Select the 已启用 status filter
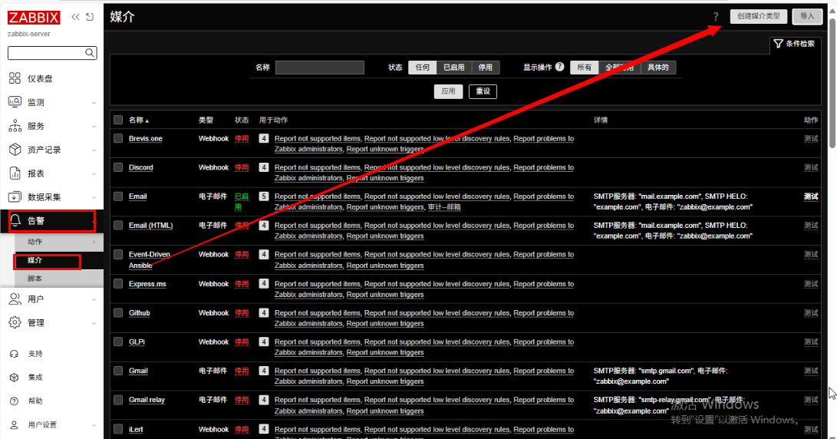This screenshot has height=439, width=837. click(x=453, y=68)
